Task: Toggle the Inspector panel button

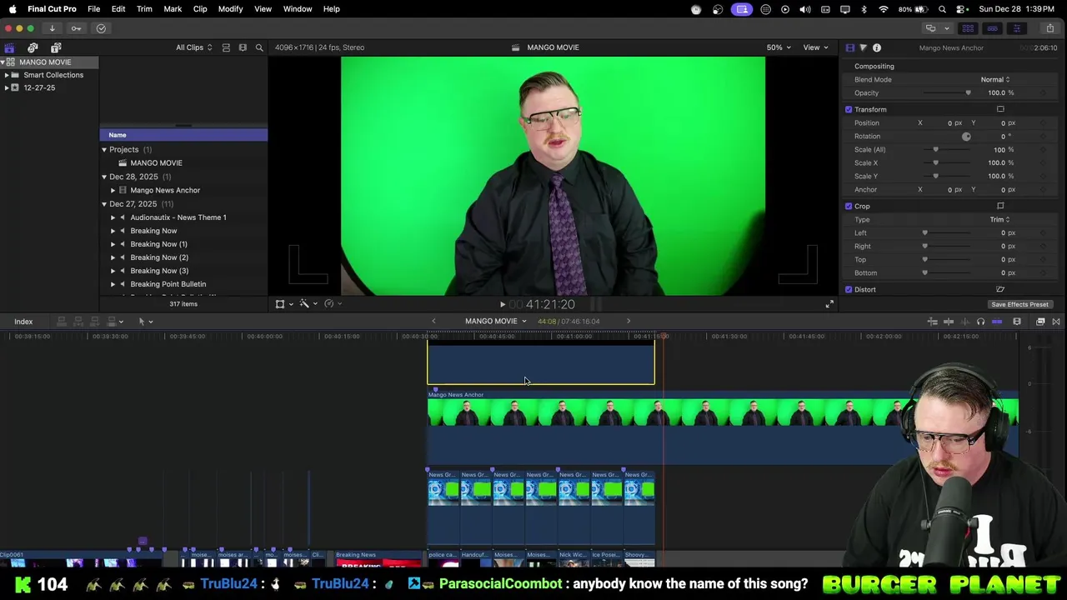Action: (1016, 28)
